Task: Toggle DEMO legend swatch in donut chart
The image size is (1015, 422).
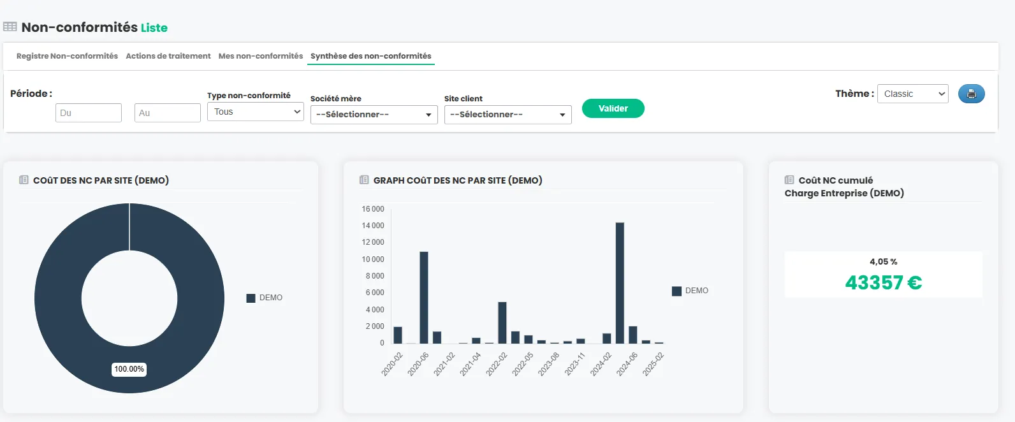Action: click(x=251, y=298)
